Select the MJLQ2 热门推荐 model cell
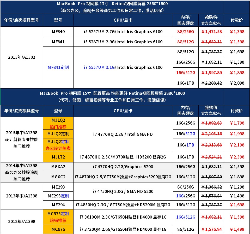The height and width of the screenshot is (234, 250). pos(58,123)
